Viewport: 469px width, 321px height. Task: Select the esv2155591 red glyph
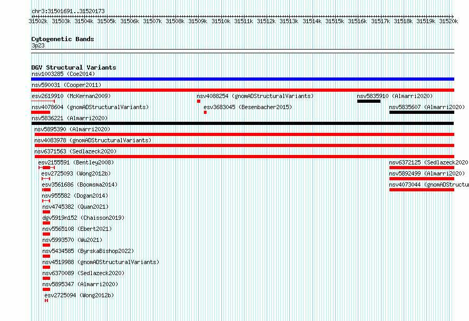click(x=46, y=168)
